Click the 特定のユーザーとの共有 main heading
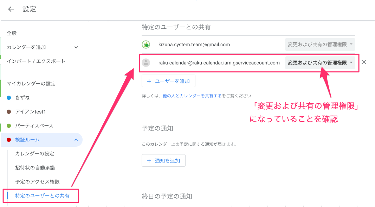The width and height of the screenshot is (375, 207). [176, 27]
